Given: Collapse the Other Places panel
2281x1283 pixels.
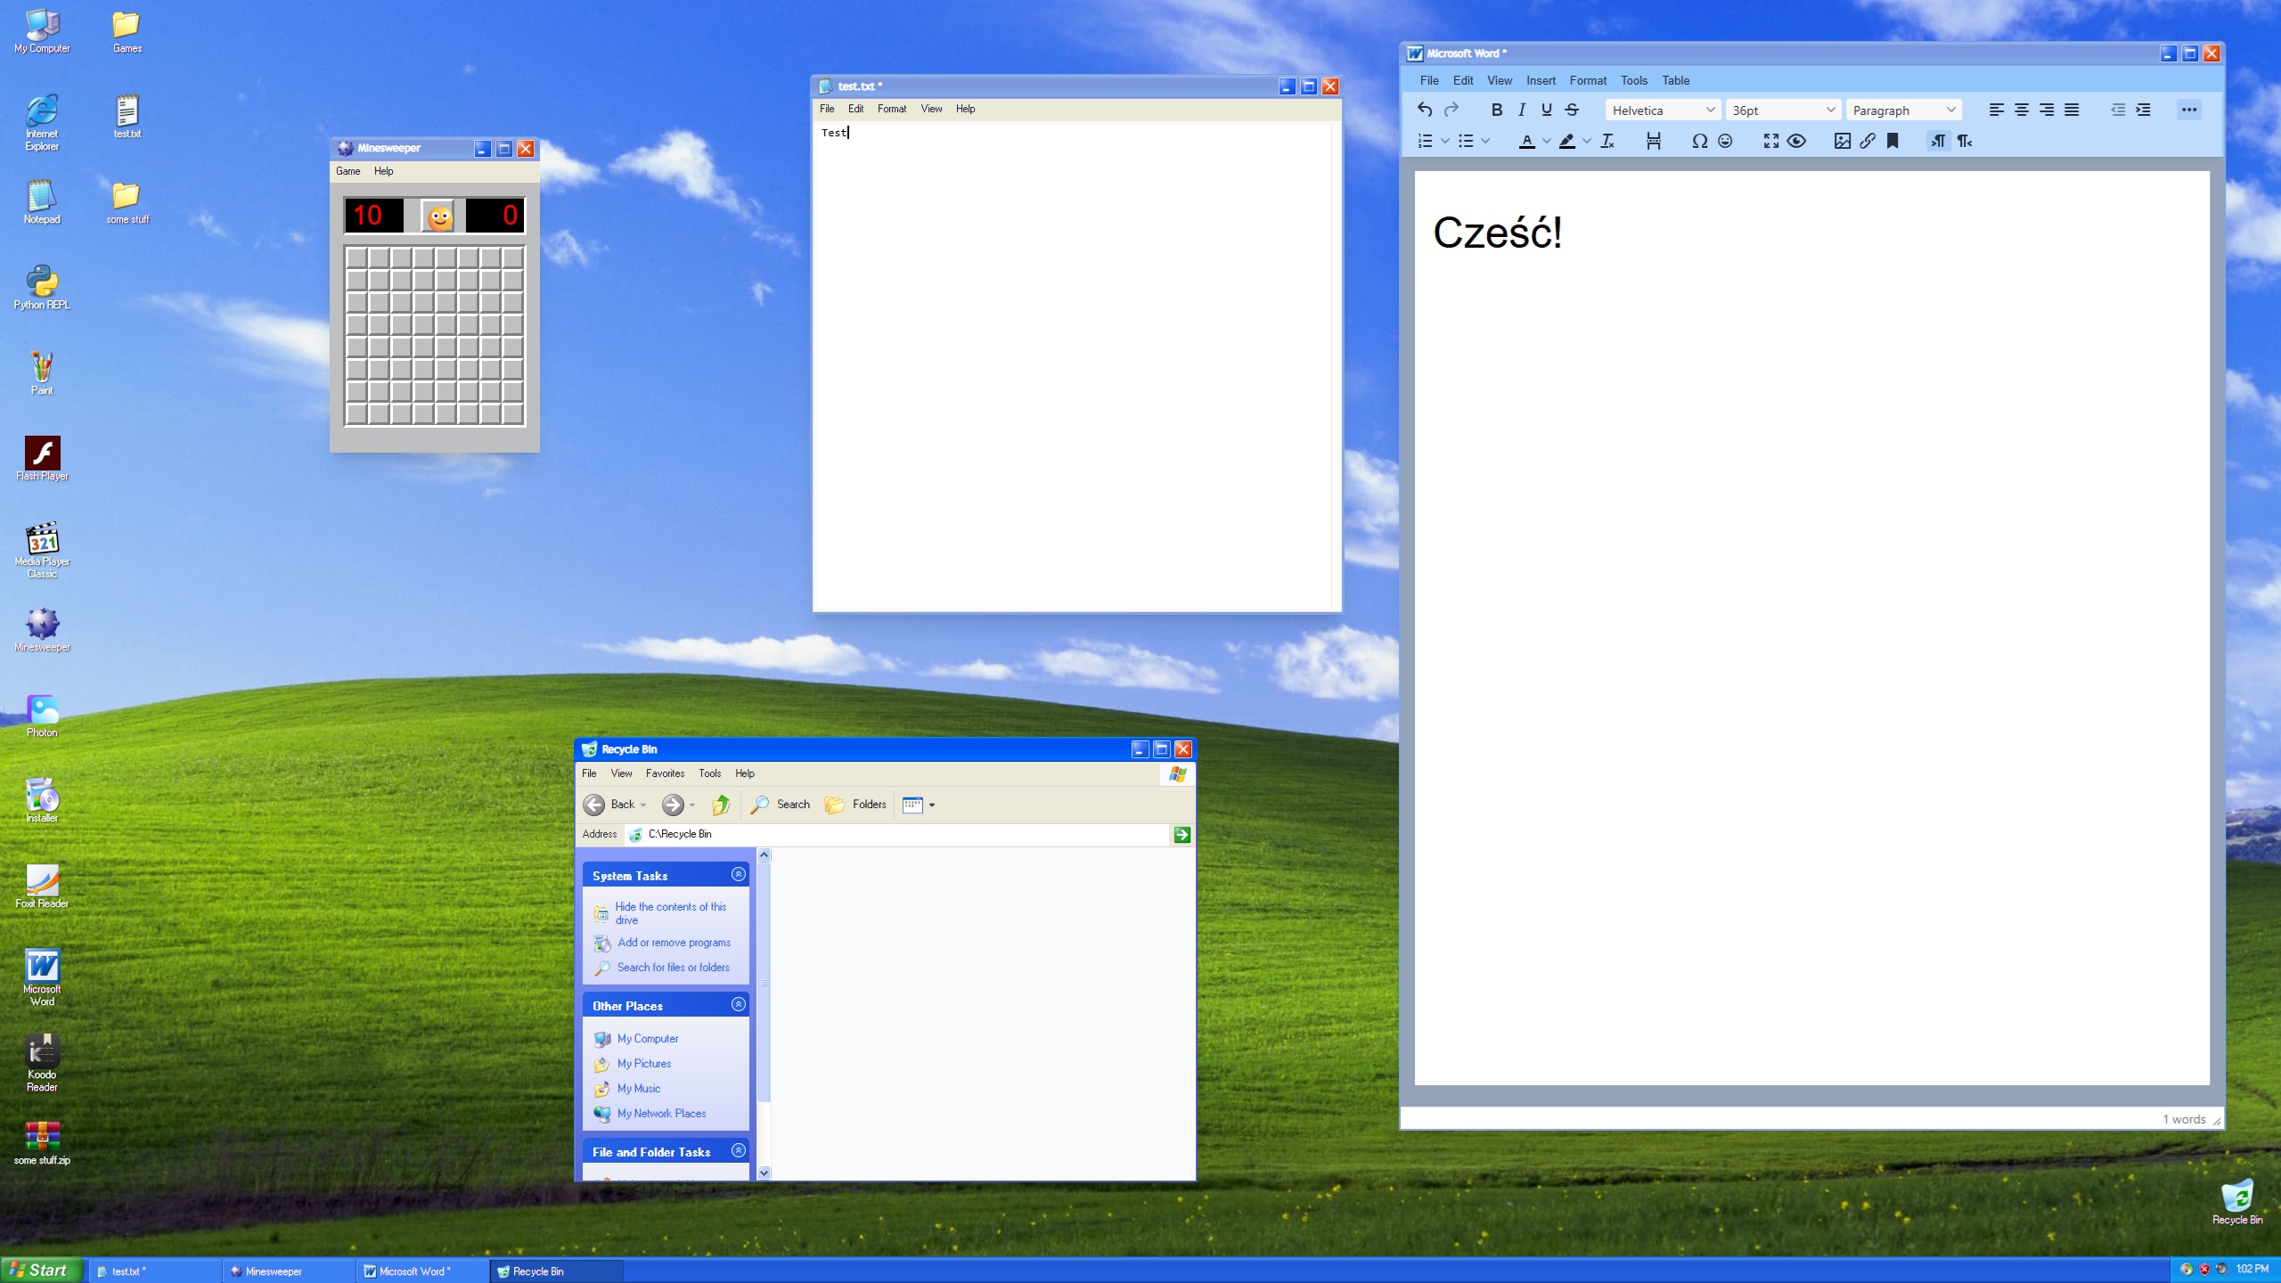Looking at the screenshot, I should 738,1005.
